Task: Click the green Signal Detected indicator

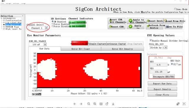Action: (x=77, y=22)
